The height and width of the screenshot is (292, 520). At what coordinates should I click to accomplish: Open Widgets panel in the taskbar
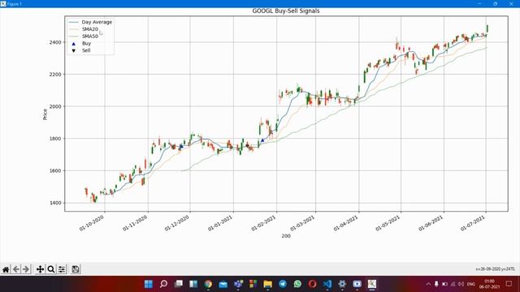pyautogui.click(x=193, y=284)
